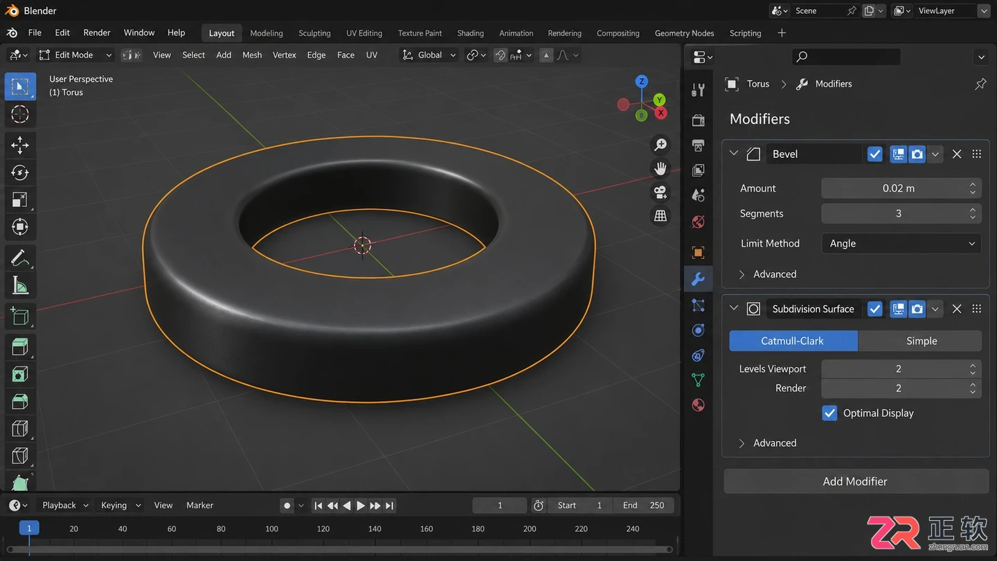
Task: Open the Edit Mode selector dropdown
Action: [75, 55]
